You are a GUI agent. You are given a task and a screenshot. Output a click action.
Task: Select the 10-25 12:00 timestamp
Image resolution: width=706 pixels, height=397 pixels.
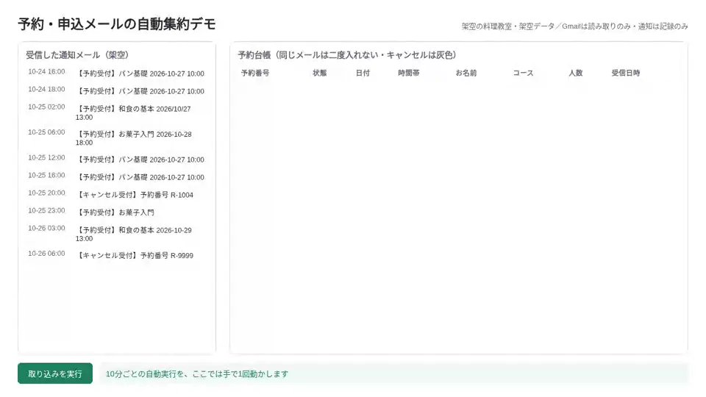(46, 157)
